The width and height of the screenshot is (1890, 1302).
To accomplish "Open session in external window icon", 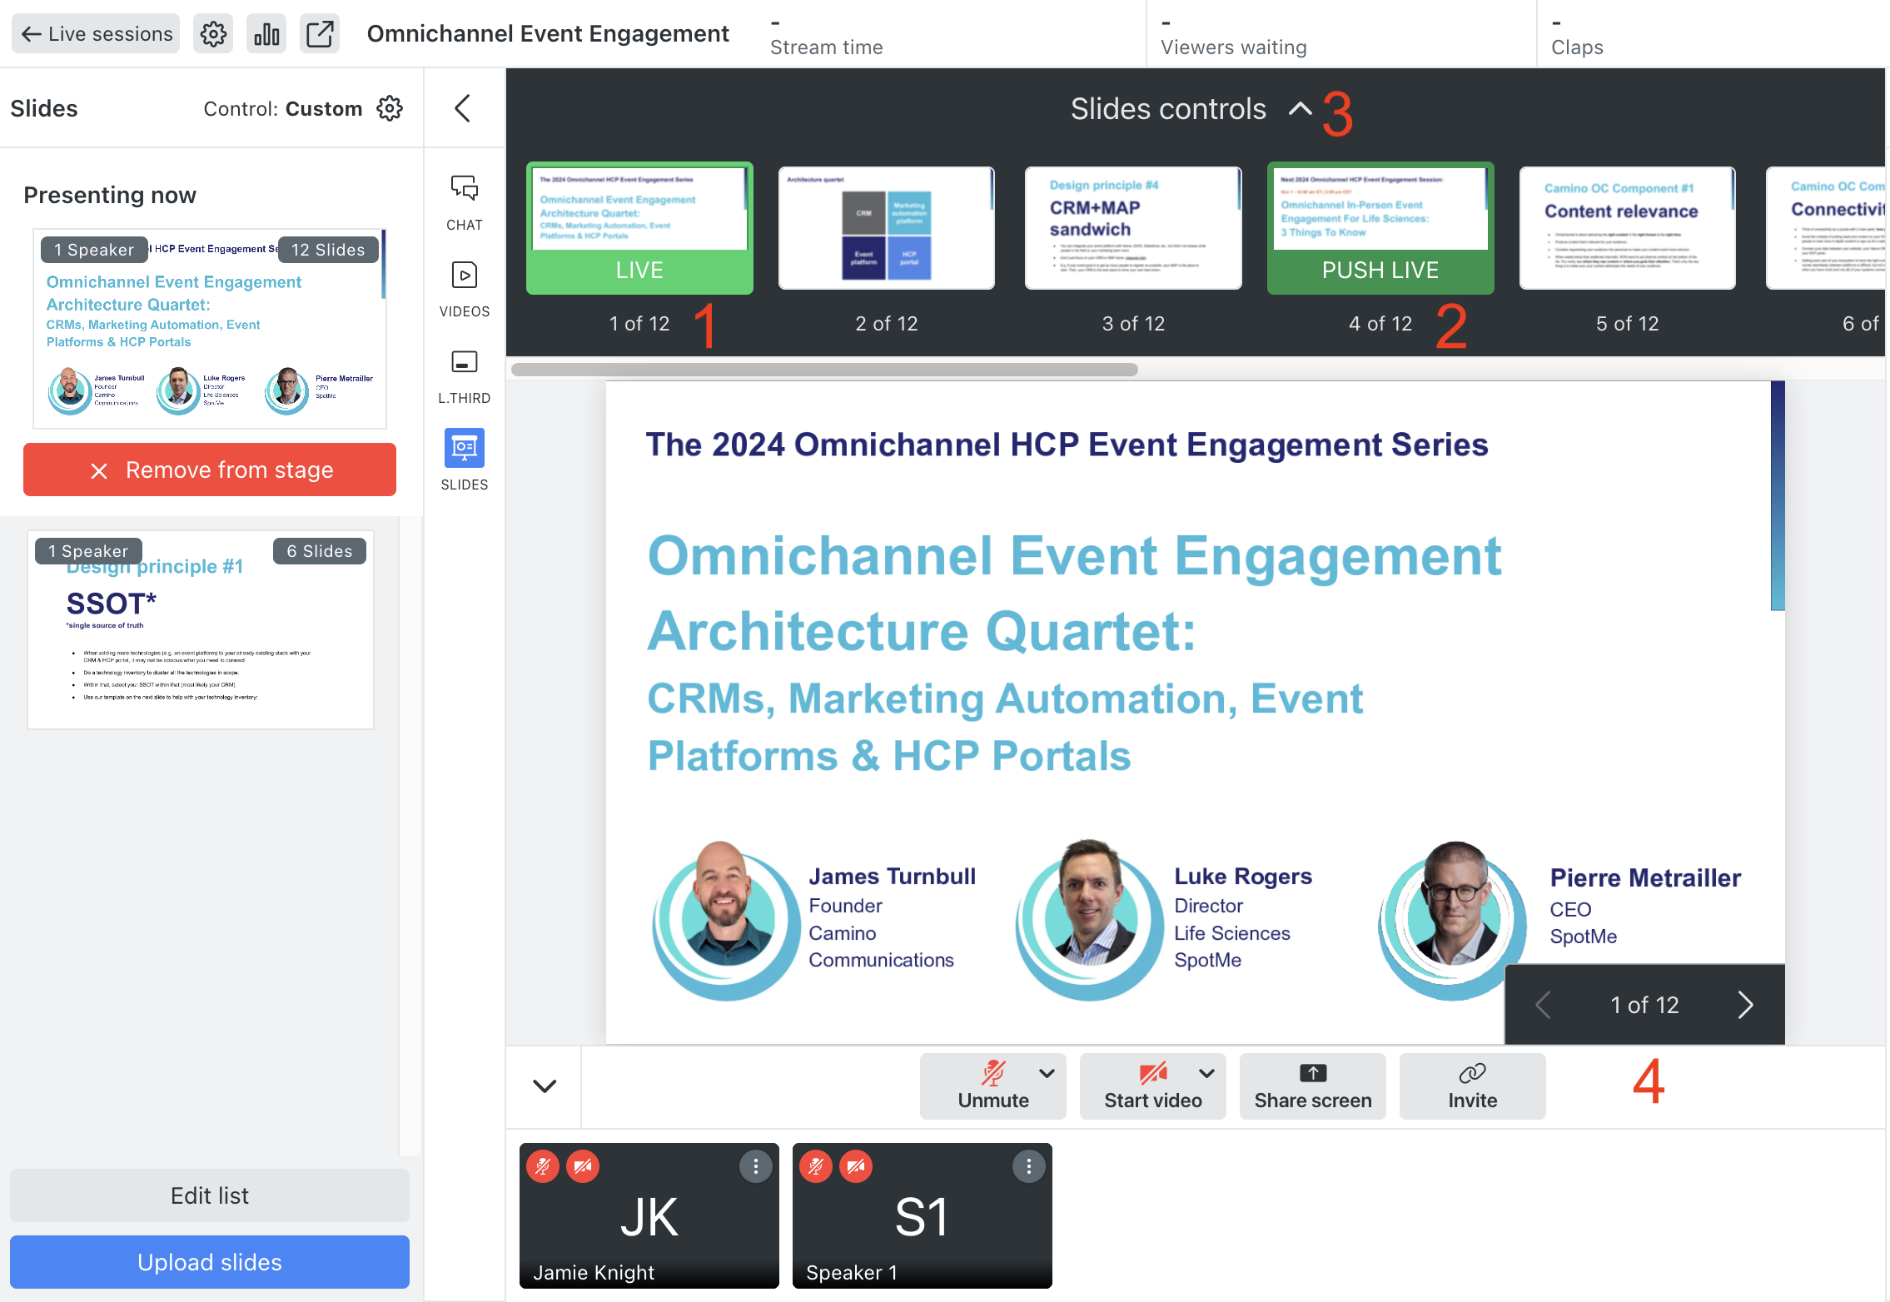I will point(320,33).
